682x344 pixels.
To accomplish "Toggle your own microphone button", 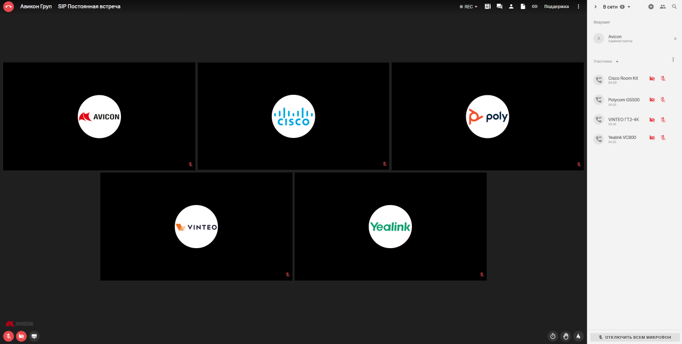I will click(9, 336).
